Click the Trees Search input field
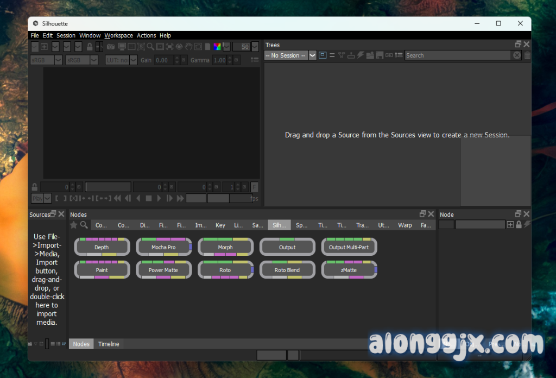The image size is (556, 378). [457, 55]
